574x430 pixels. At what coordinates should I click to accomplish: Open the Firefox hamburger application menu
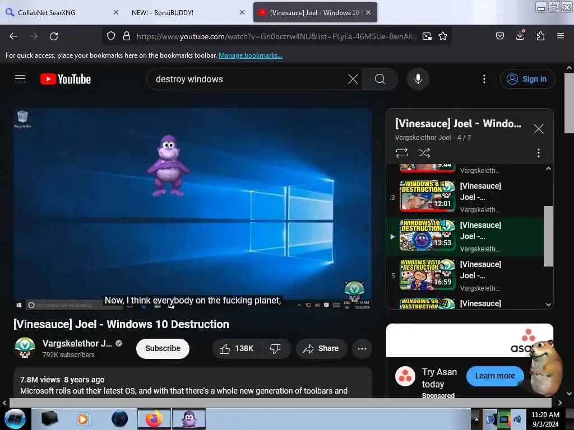point(561,36)
